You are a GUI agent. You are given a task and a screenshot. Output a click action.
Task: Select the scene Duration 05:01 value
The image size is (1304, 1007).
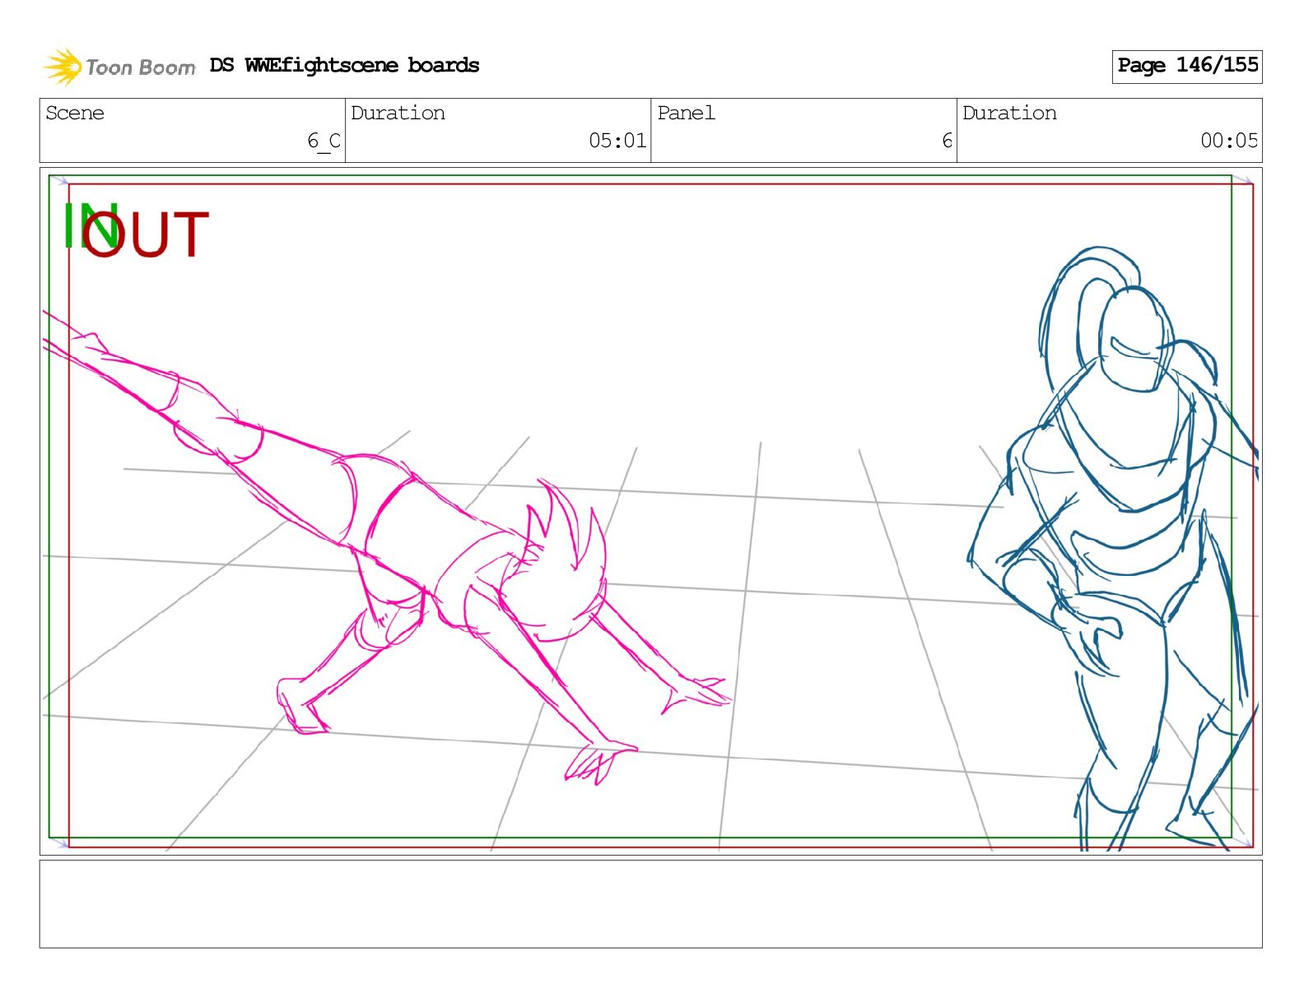617,141
